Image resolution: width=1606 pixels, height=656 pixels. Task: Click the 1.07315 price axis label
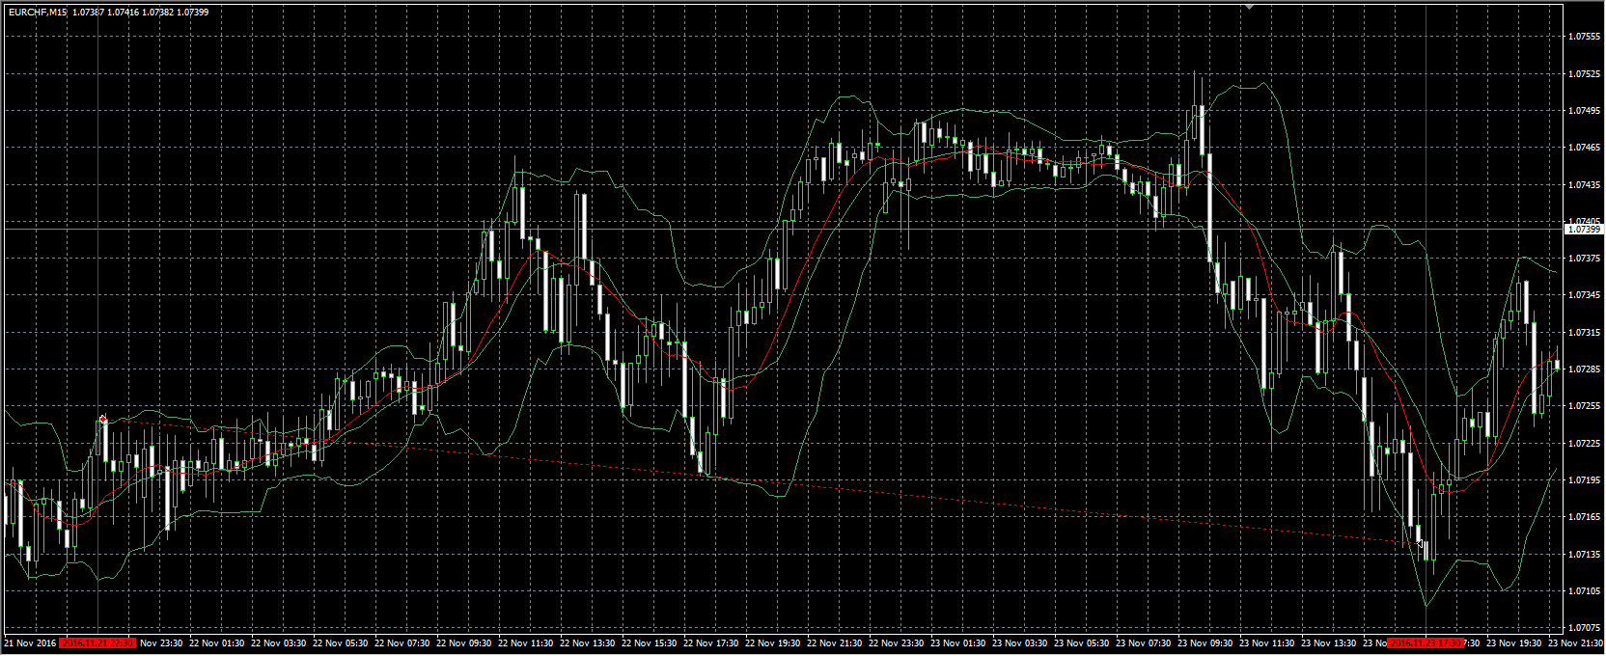point(1585,333)
